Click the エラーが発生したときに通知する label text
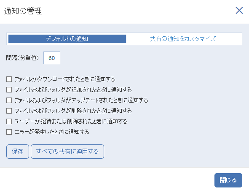Screen dimensions: 249x190 52,132
